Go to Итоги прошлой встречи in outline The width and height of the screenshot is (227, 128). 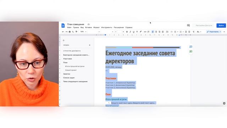tap(75, 66)
